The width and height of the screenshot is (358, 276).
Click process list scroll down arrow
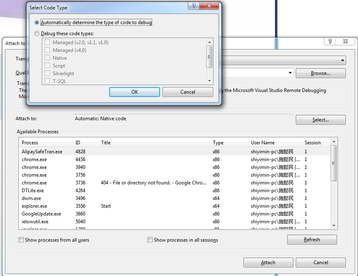[334, 226]
